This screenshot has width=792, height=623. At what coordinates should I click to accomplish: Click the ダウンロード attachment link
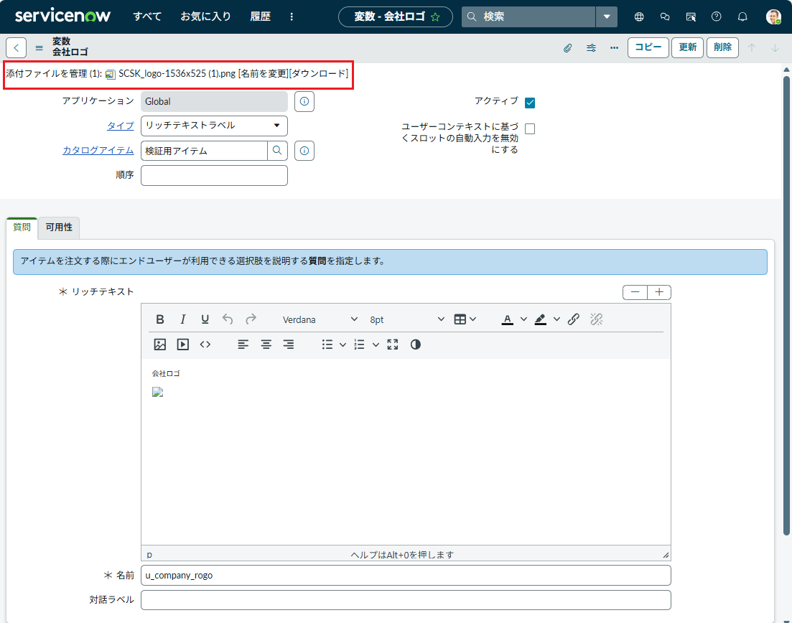coord(318,73)
